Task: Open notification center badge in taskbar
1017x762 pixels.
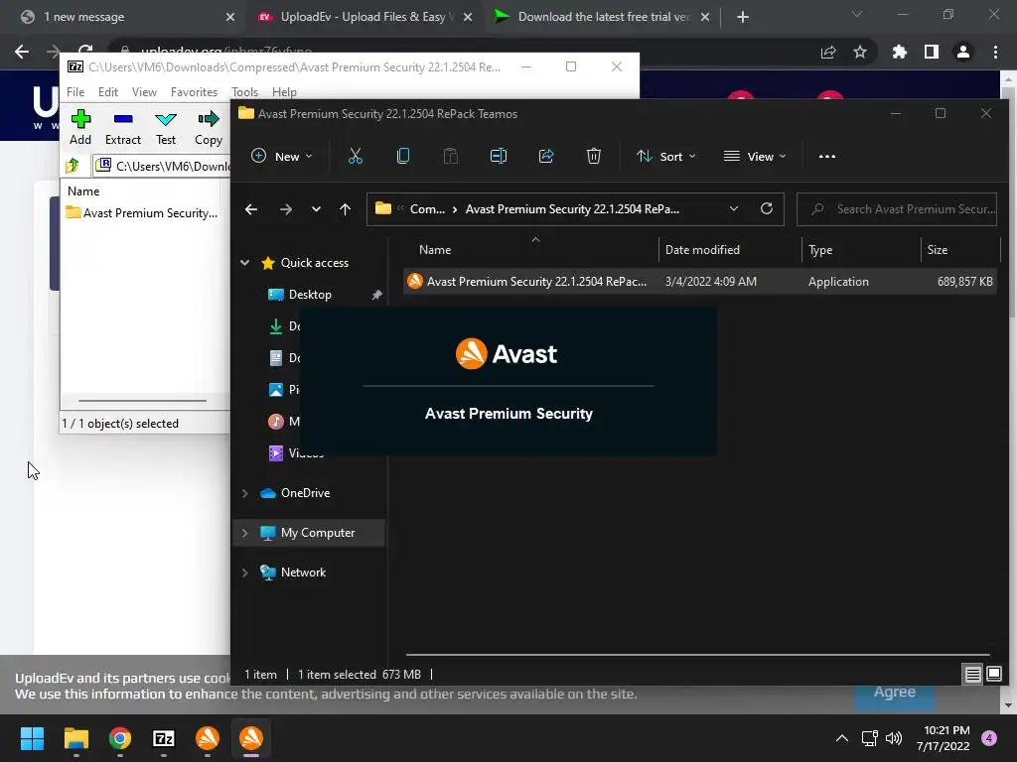Action: coord(989,738)
